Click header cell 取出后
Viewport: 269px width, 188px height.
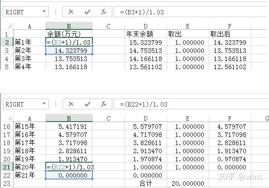[x=230, y=34]
